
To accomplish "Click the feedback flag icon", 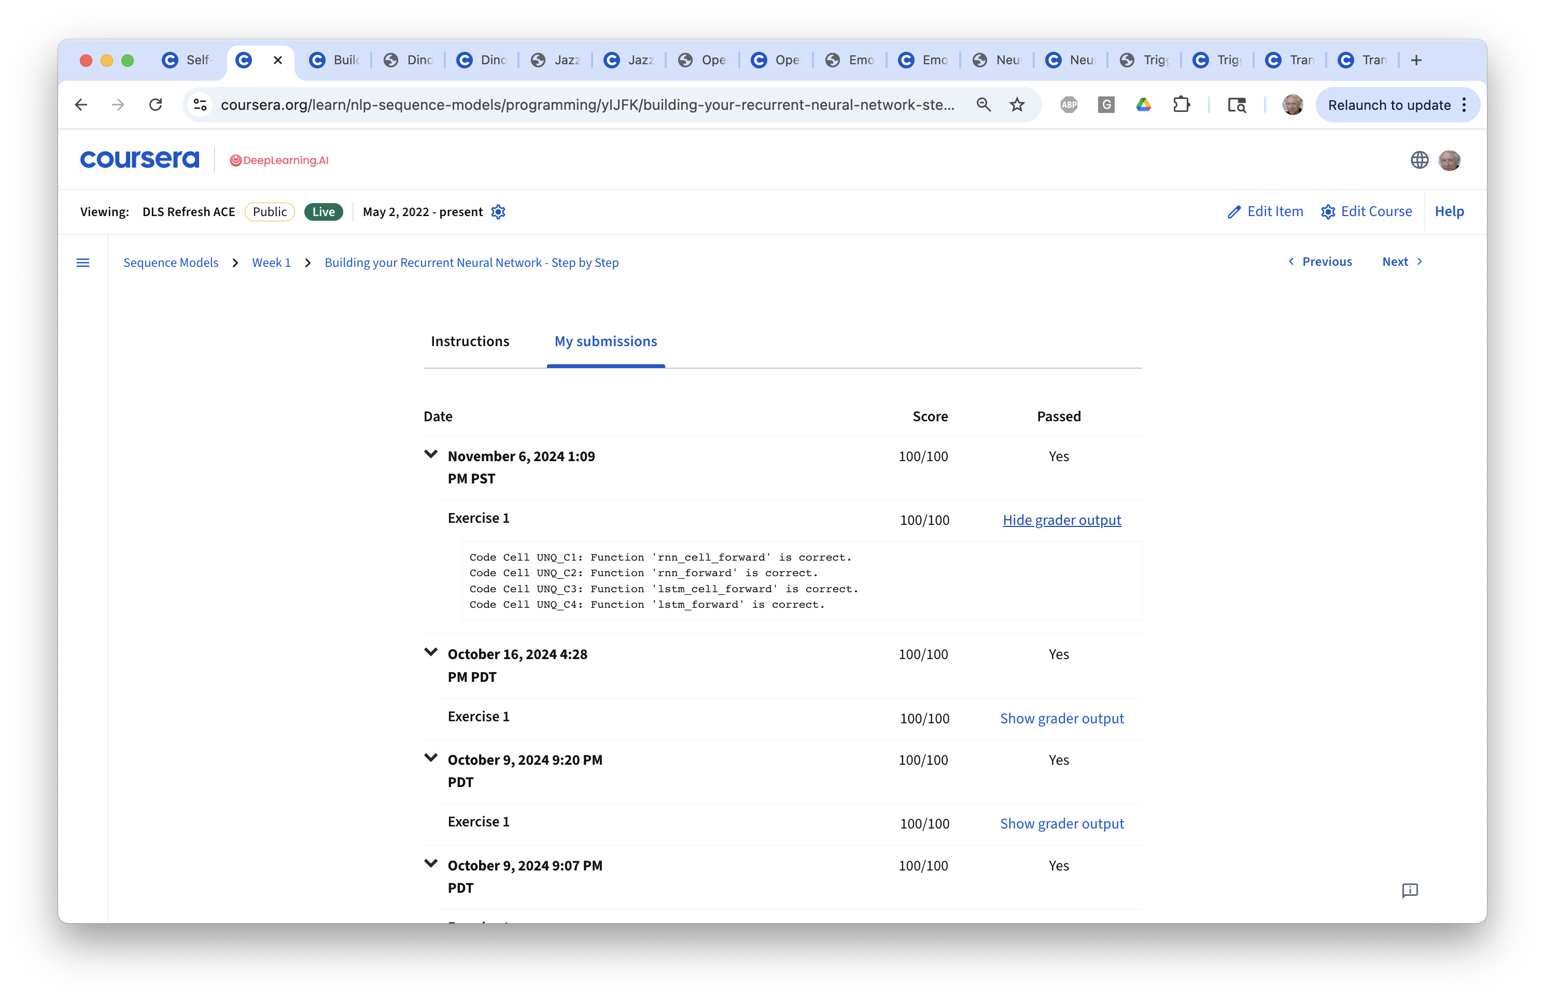I will pos(1409,890).
